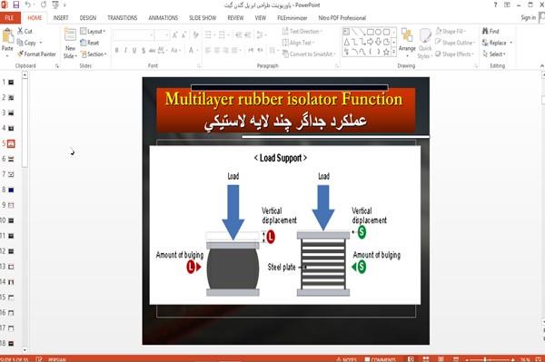Select the star shape in gallery
Viewport: 545px width, 362px height.
[386, 52]
